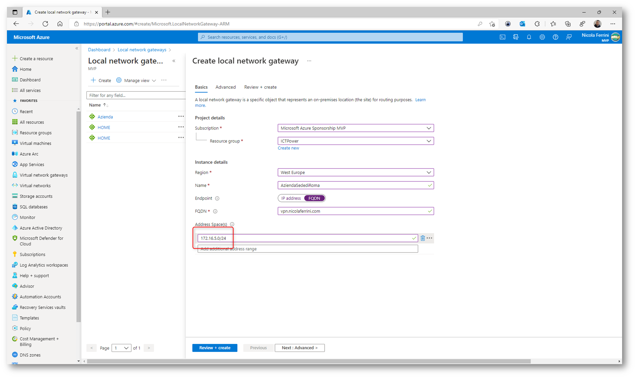Click Local network gateways breadcrumb
636x378 pixels.
(142, 50)
